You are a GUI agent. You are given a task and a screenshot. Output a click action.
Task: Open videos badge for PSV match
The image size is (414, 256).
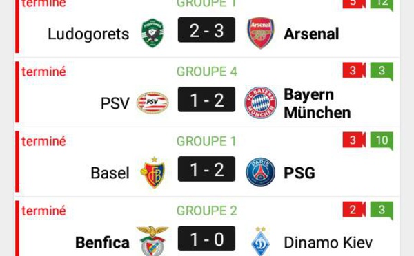[354, 71]
